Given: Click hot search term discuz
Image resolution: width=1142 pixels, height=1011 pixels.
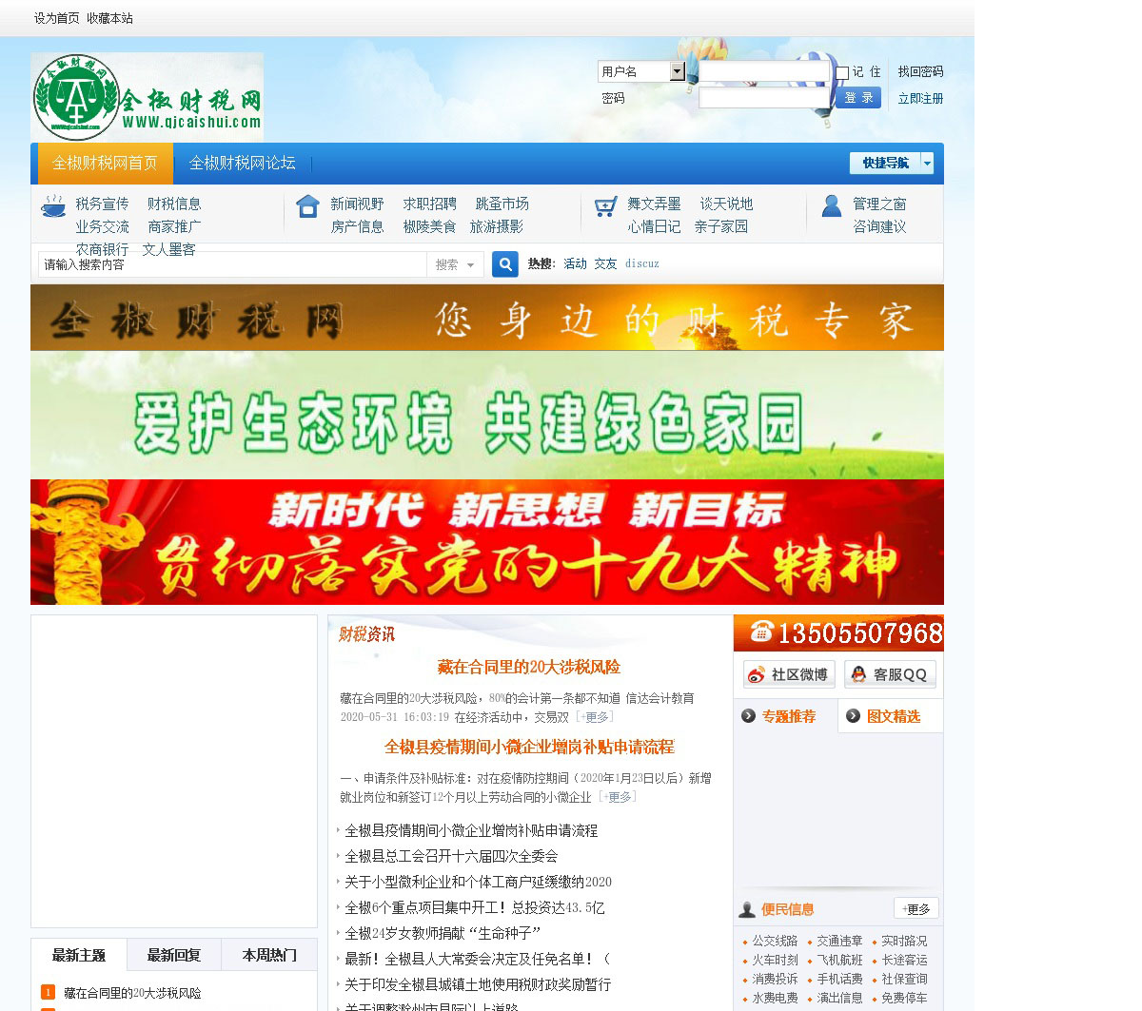Looking at the screenshot, I should click(x=642, y=263).
